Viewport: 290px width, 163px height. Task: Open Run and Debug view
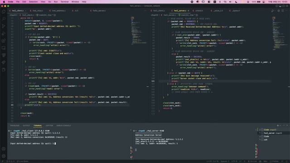pos(4,34)
